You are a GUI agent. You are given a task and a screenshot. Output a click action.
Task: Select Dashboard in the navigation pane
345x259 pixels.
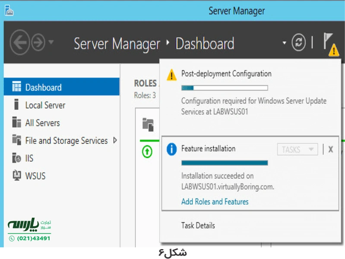[62, 87]
